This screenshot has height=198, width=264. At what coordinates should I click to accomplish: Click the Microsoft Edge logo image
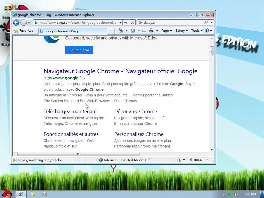(51, 39)
